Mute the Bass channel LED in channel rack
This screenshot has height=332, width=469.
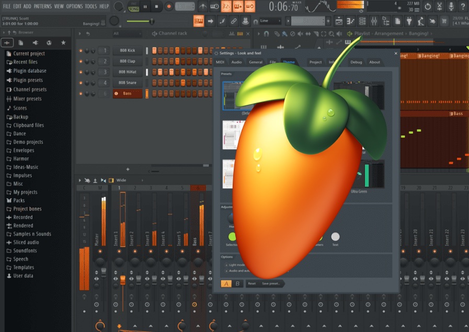(x=81, y=94)
